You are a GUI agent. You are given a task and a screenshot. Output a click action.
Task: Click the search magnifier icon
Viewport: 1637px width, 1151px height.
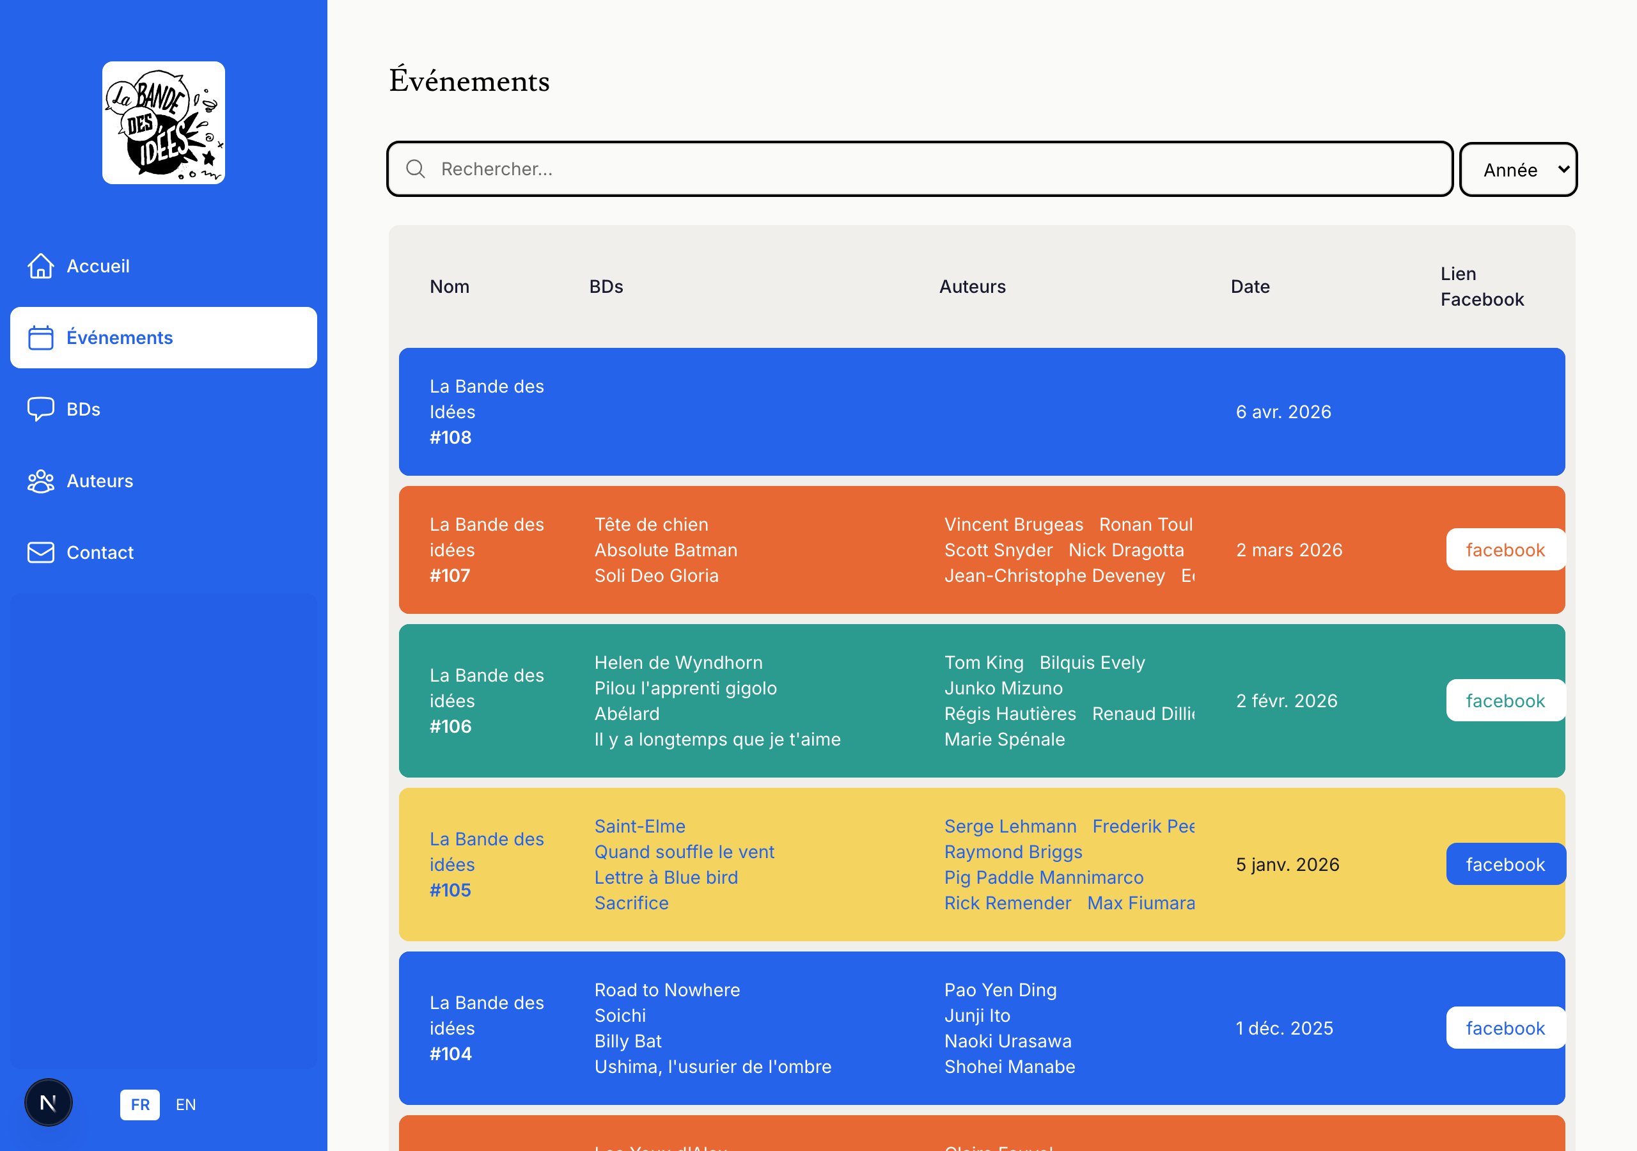pos(416,169)
